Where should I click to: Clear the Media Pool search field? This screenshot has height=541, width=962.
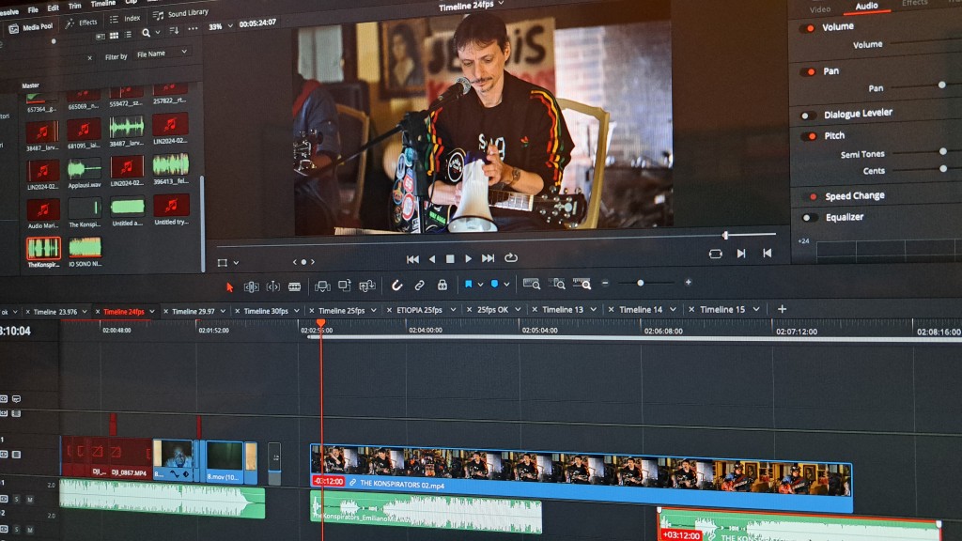[89, 57]
